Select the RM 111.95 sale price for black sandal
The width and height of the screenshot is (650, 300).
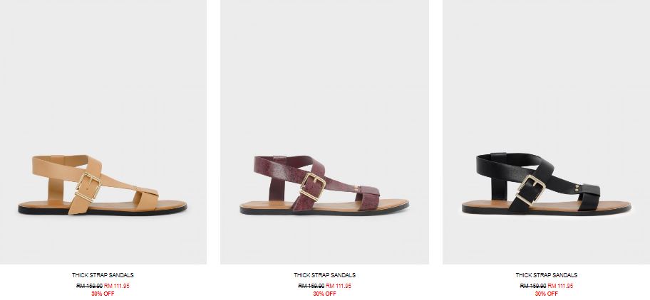(x=560, y=286)
